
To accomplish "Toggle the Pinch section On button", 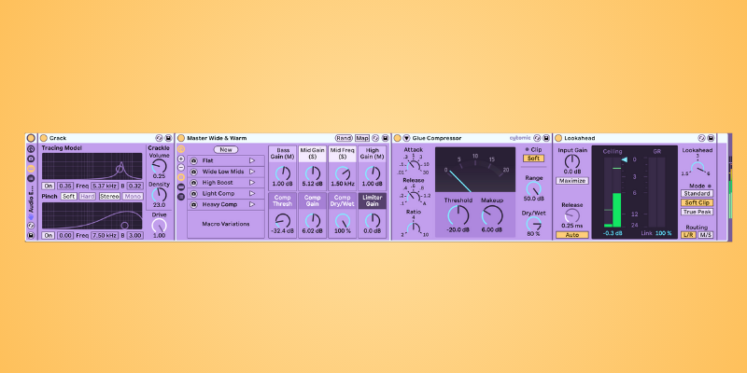I will point(49,236).
